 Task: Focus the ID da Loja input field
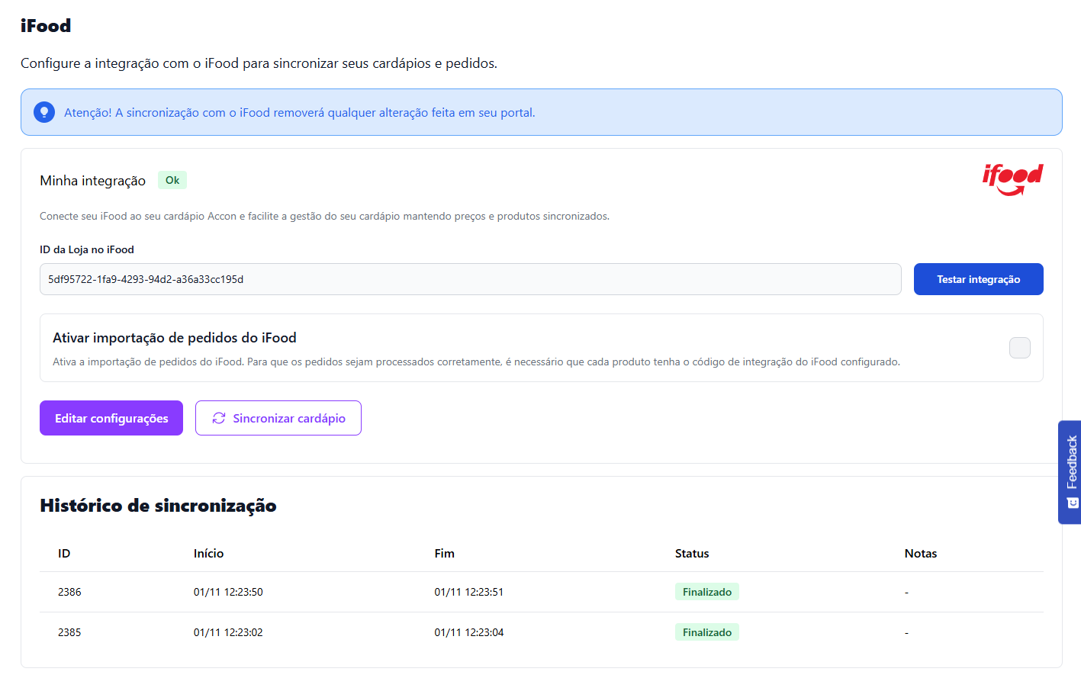click(470, 279)
